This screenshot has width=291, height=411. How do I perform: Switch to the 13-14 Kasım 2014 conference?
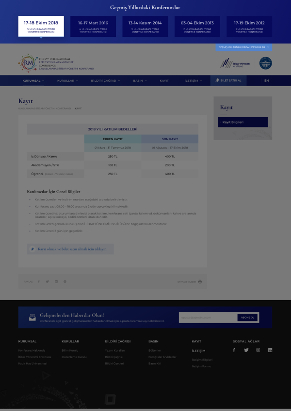[x=145, y=26]
